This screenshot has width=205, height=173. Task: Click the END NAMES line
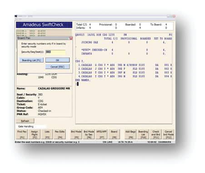83,80
